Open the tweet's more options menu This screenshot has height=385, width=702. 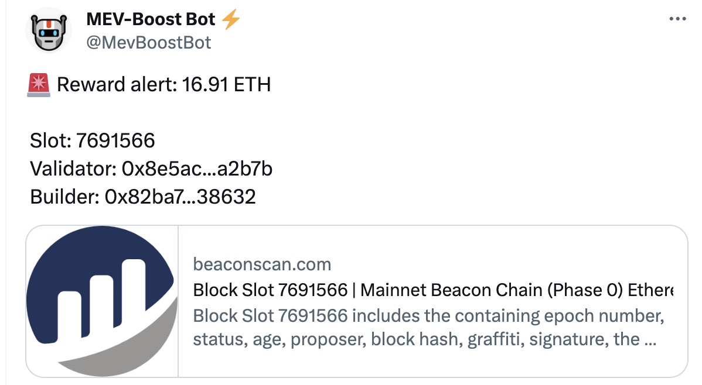click(677, 19)
